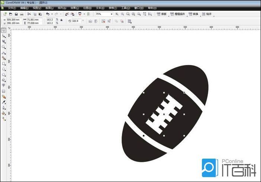Click the Application Launcher icon
Image resolution: width=261 pixels, height=182 pixels.
tap(80, 14)
